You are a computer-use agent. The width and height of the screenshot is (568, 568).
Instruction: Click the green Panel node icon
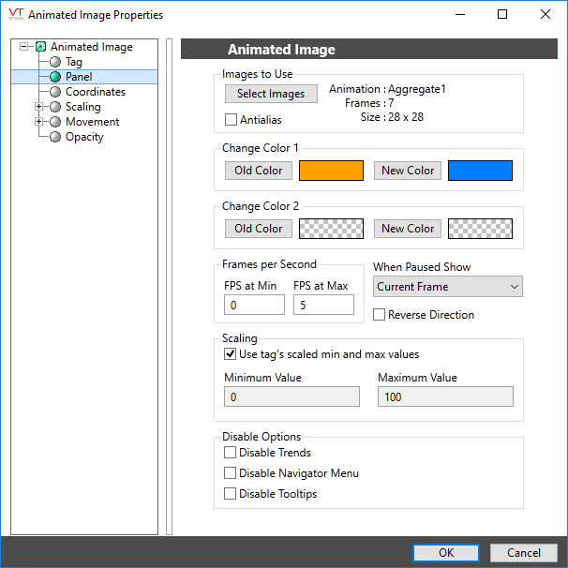click(55, 77)
